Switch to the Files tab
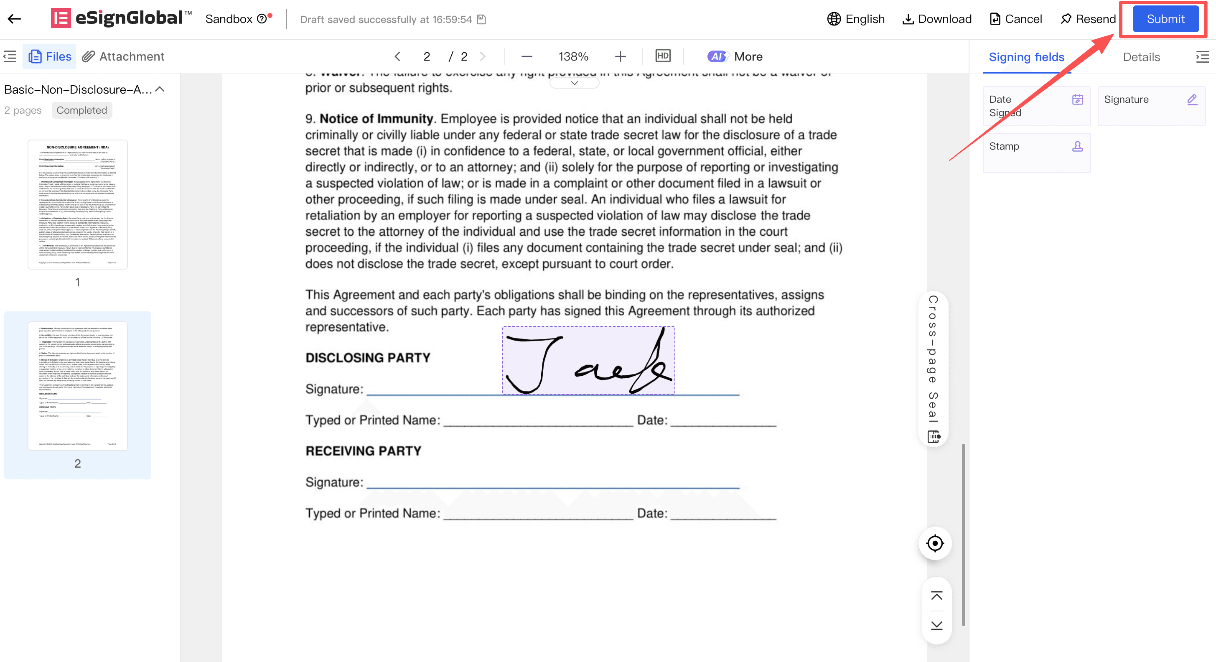Image resolution: width=1216 pixels, height=662 pixels. [50, 57]
